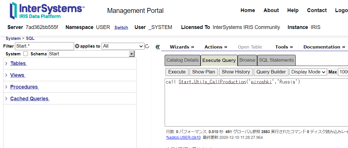Click the Namespace value USER

click(x=103, y=27)
